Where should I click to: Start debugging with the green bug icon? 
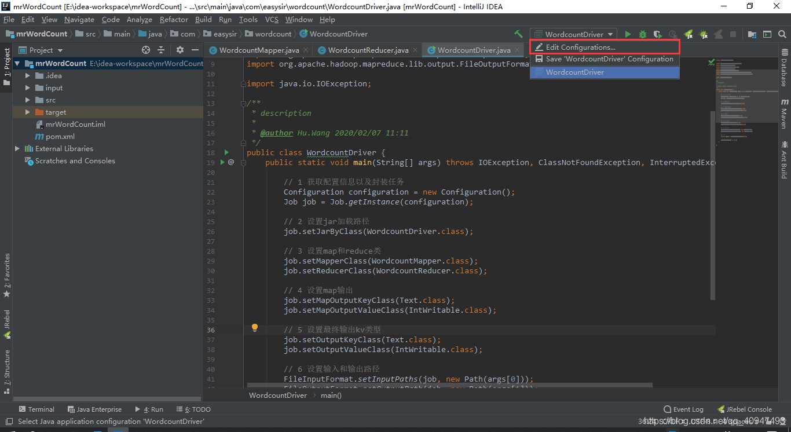point(643,34)
